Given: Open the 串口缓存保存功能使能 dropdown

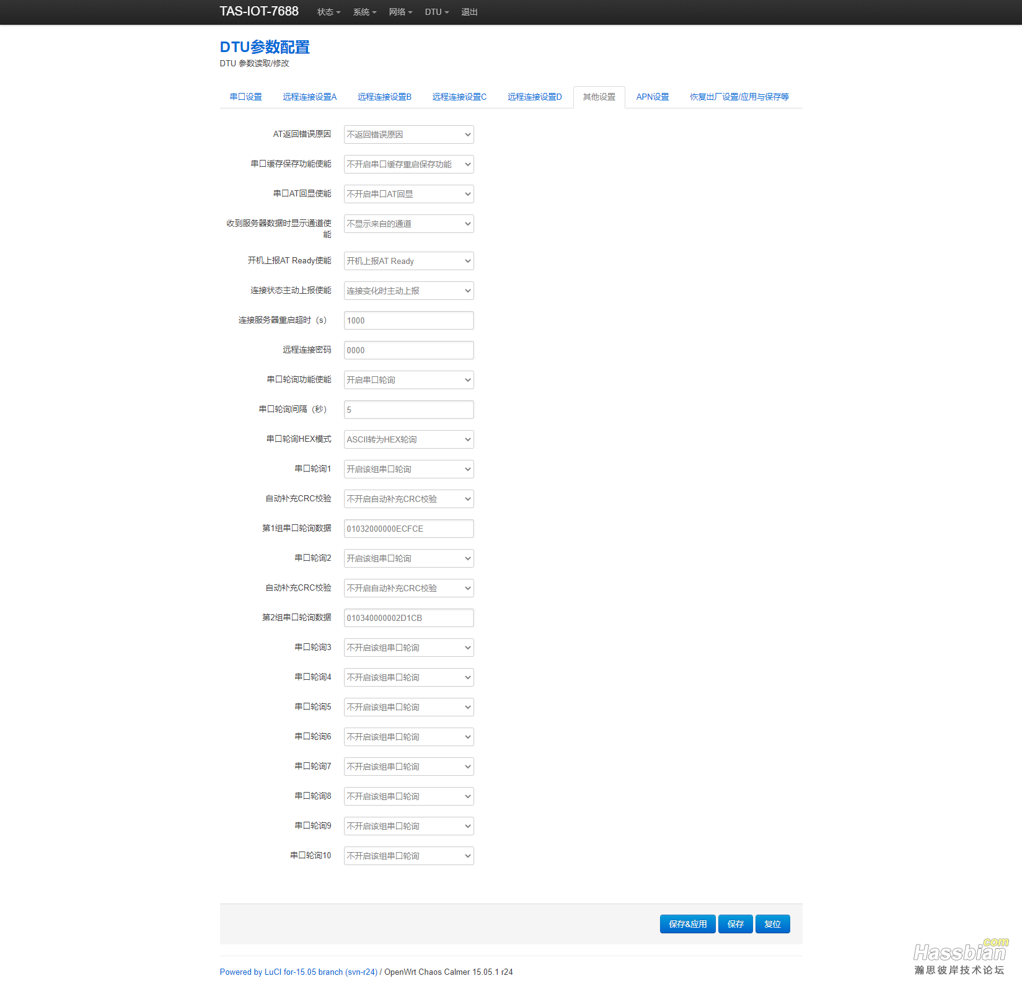Looking at the screenshot, I should click(409, 164).
